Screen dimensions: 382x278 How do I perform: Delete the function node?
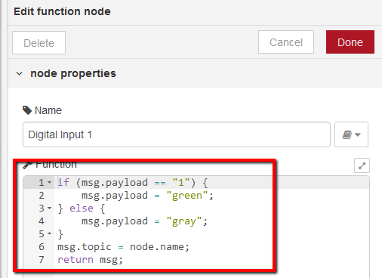[39, 42]
